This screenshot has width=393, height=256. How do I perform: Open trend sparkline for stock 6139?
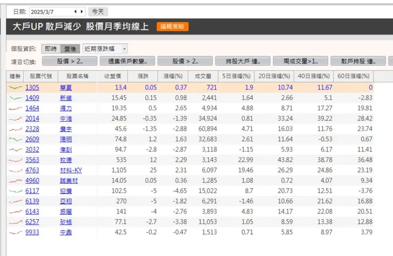pyautogui.click(x=15, y=201)
